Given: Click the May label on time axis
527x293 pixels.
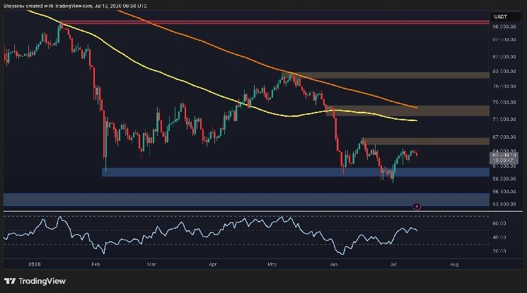Looking at the screenshot, I should coord(272,265).
